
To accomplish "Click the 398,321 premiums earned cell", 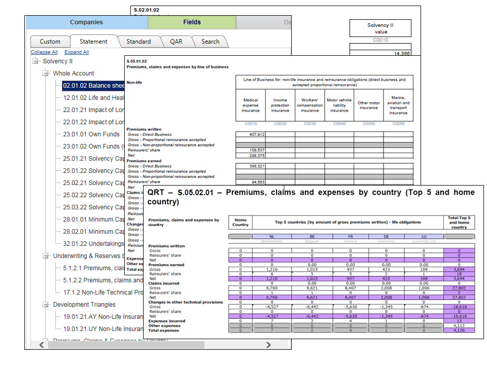I will (251, 166).
